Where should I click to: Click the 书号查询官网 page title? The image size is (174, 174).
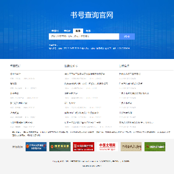pos(92,15)
